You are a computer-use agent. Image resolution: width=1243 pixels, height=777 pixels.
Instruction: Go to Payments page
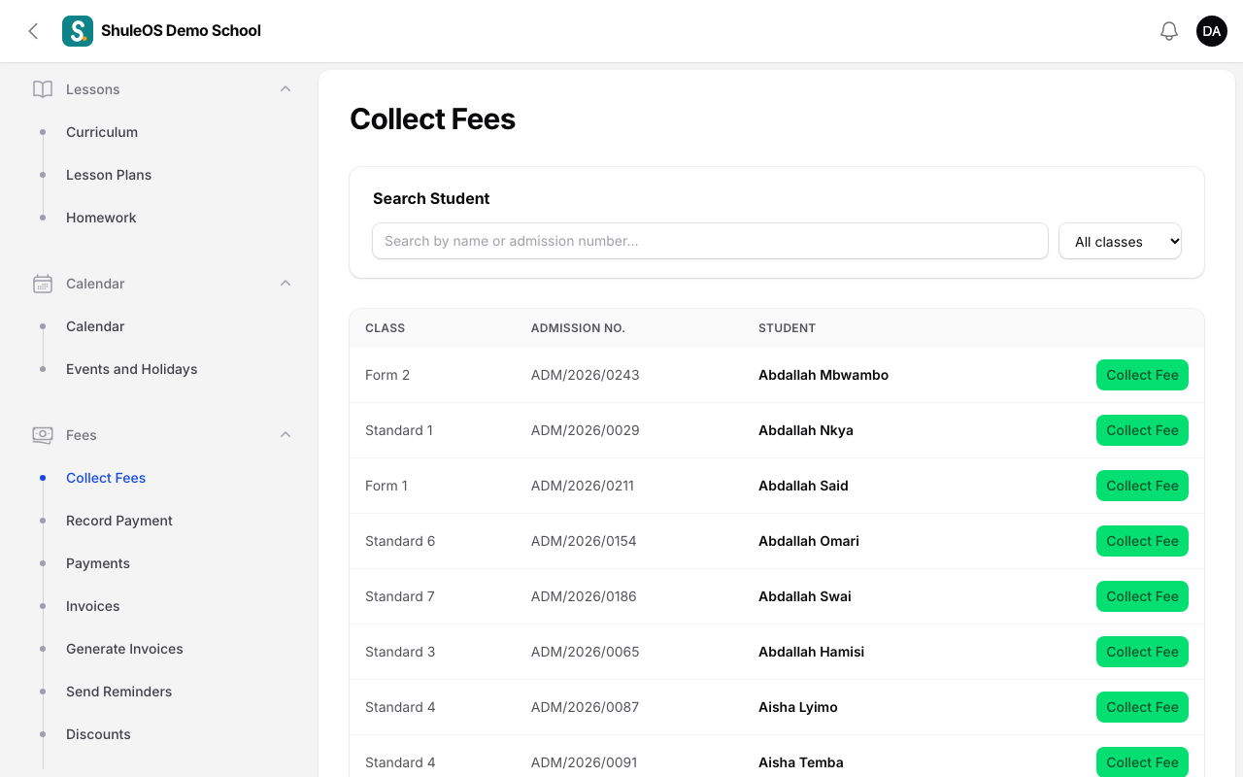tap(98, 563)
